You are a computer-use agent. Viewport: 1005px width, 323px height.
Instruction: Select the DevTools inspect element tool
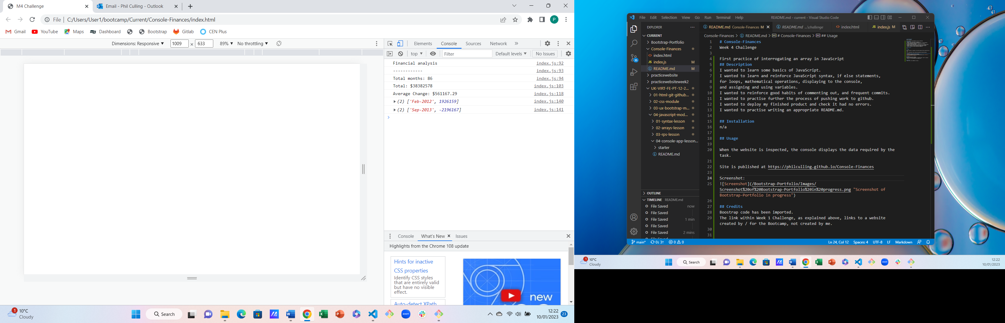click(x=390, y=44)
